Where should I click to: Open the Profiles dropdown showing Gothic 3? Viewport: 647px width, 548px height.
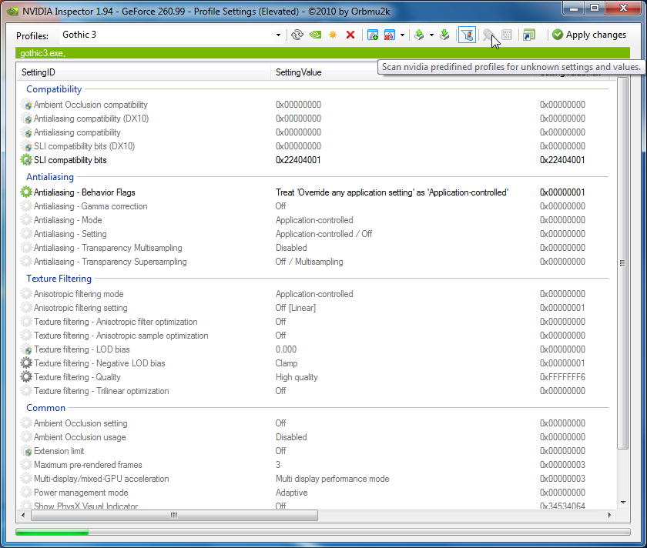coord(171,35)
